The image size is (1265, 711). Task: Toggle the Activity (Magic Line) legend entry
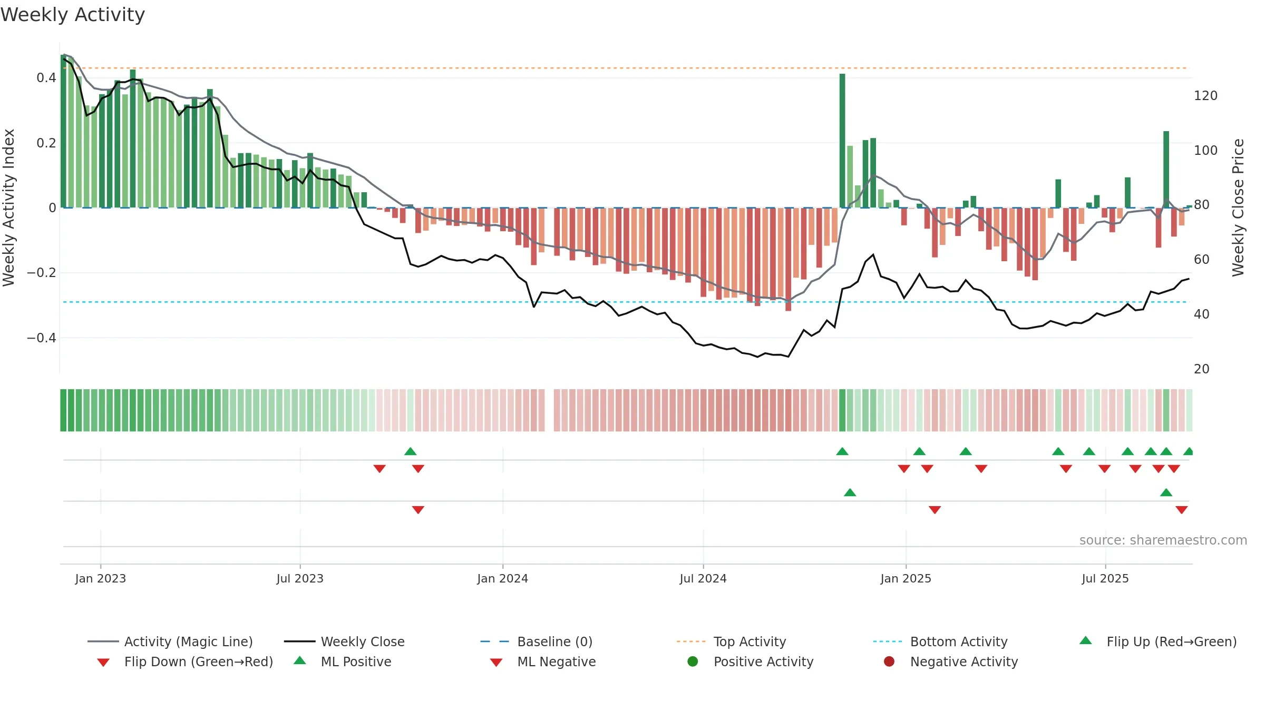coord(170,641)
